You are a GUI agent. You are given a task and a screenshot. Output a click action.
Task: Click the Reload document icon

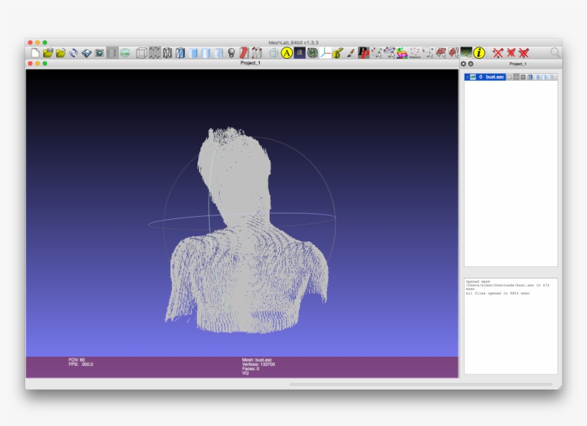(x=72, y=52)
